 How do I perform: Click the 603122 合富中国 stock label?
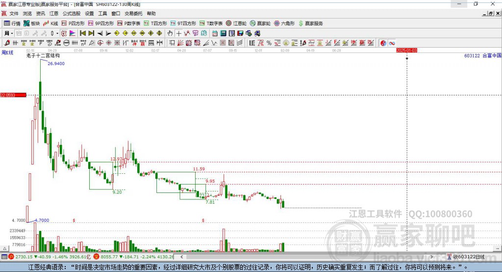[x=482, y=55]
